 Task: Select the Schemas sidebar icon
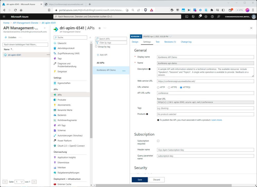pyautogui.click(x=56, y=130)
